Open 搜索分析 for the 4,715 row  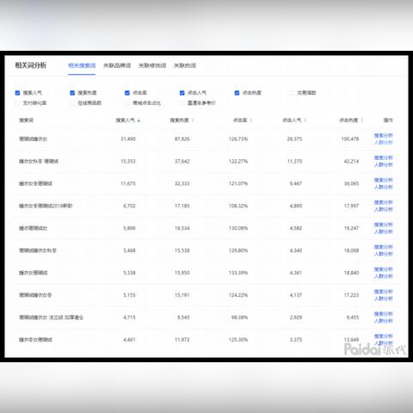pyautogui.click(x=383, y=314)
